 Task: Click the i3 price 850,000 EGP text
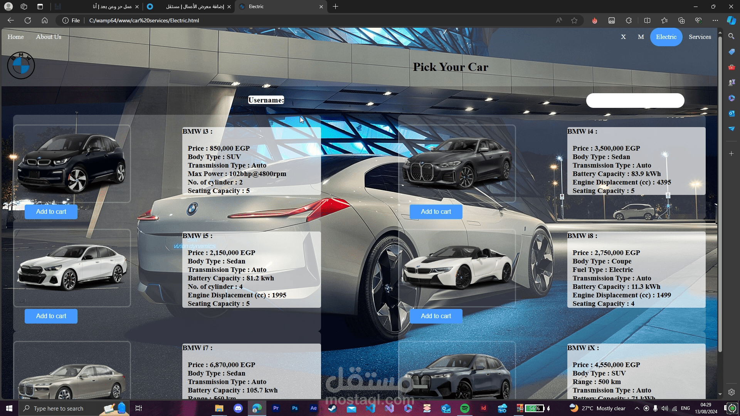[x=219, y=148]
